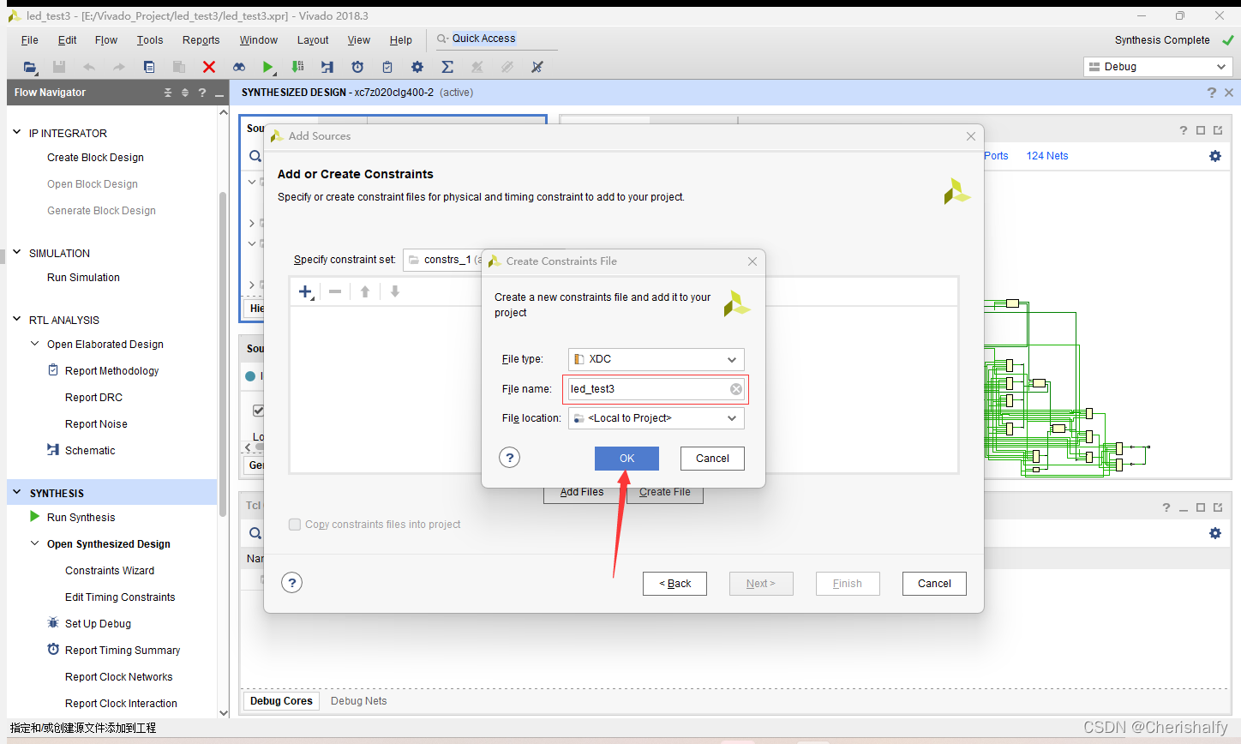Image resolution: width=1241 pixels, height=744 pixels.
Task: Collapse Open Synthesized Design node
Action: click(x=35, y=543)
